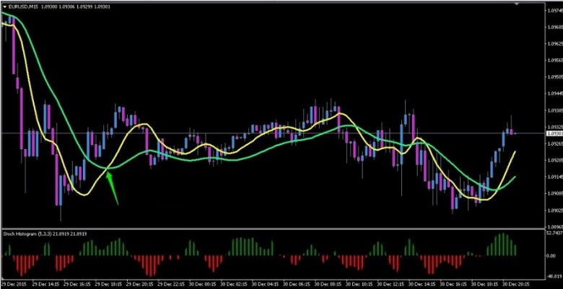Click the -40.019 indicator scale value

[554, 277]
